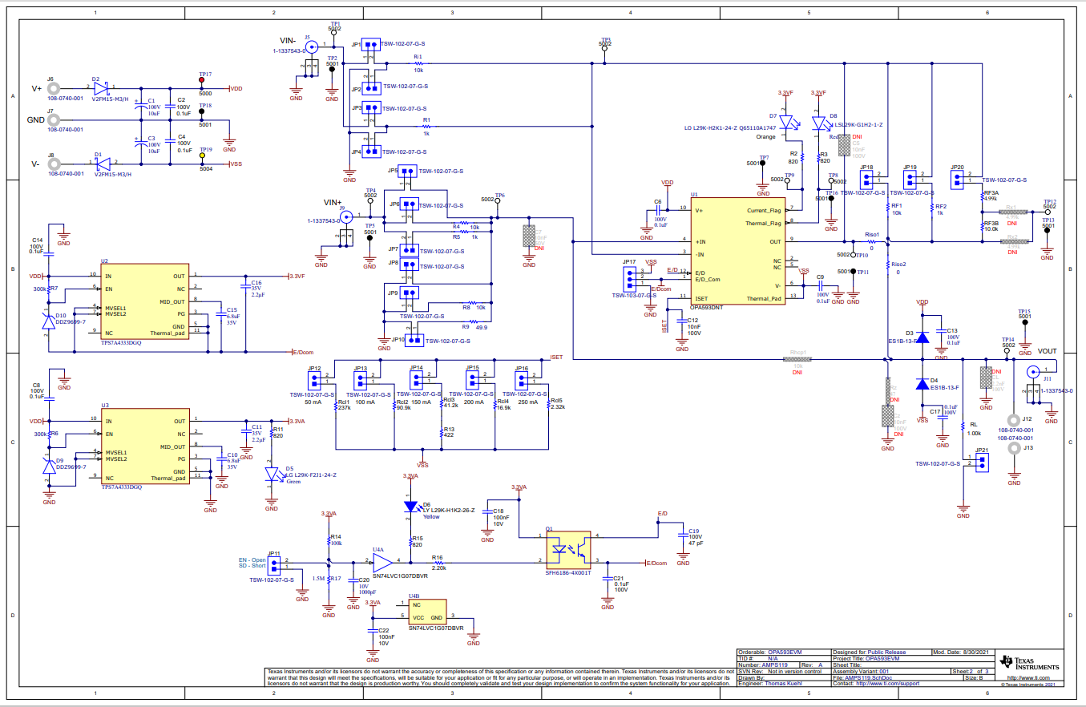The width and height of the screenshot is (1086, 707).
Task: Select the D3 ES1B-13-F diode symbol
Action: 922,337
